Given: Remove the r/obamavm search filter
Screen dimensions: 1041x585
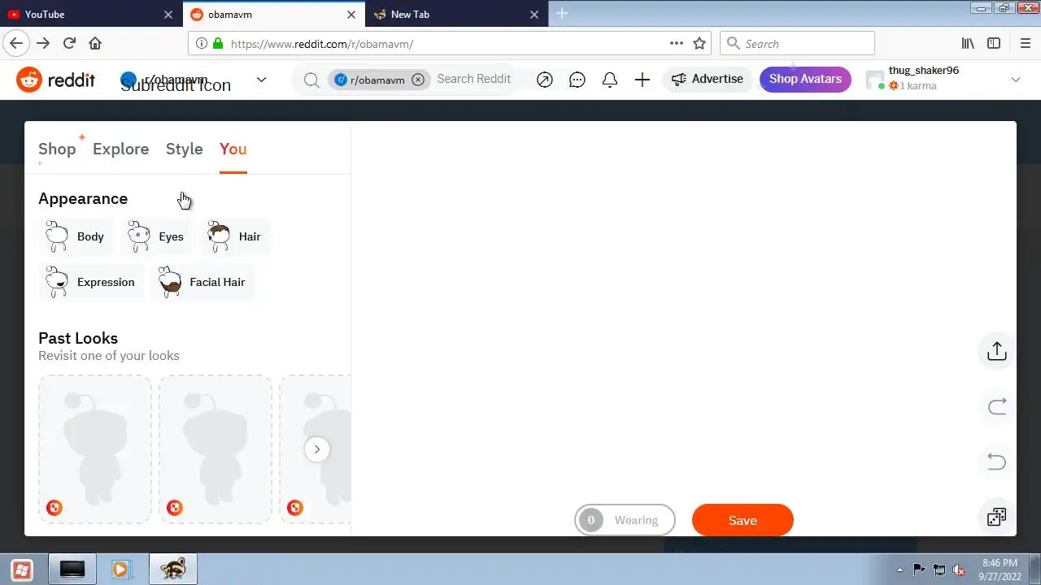Looking at the screenshot, I should (418, 80).
